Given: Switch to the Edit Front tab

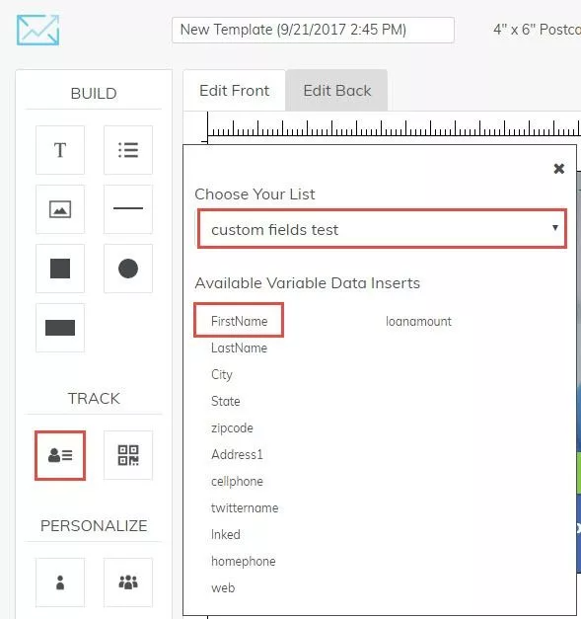Looking at the screenshot, I should click(x=235, y=91).
